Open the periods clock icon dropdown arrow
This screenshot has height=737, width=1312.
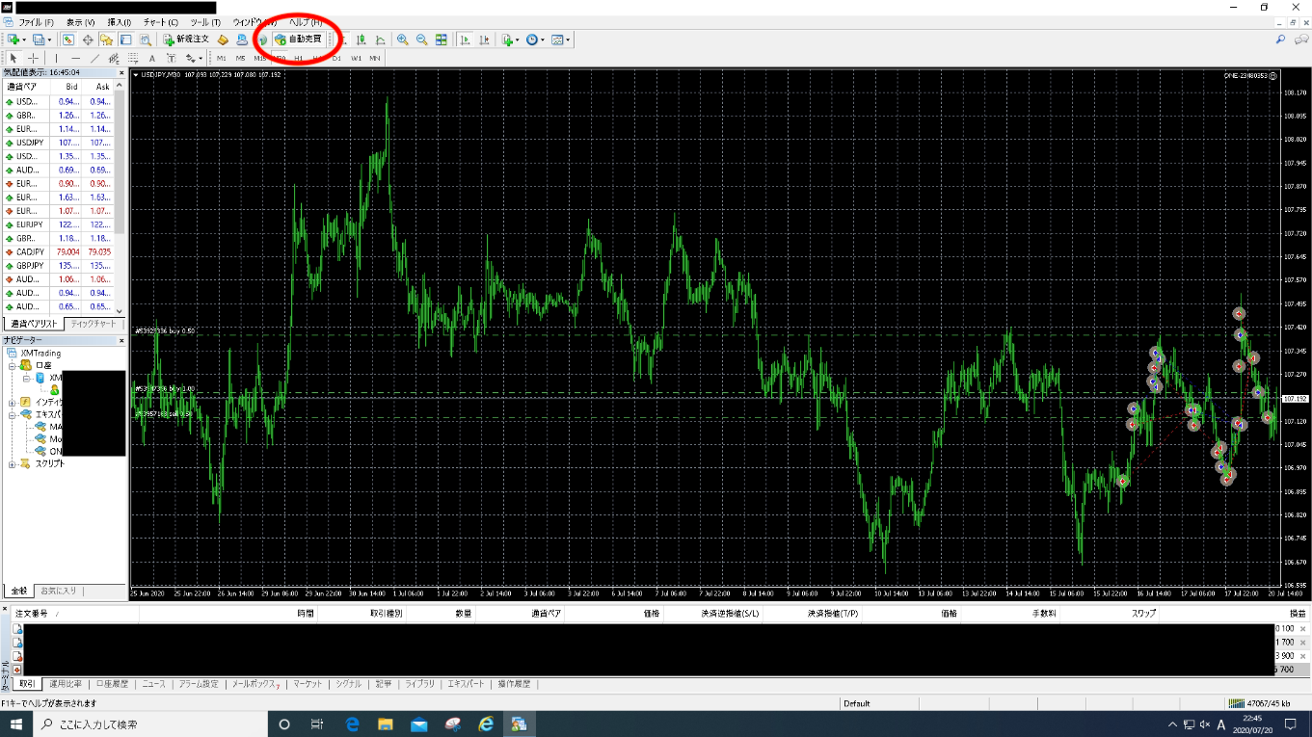(543, 39)
